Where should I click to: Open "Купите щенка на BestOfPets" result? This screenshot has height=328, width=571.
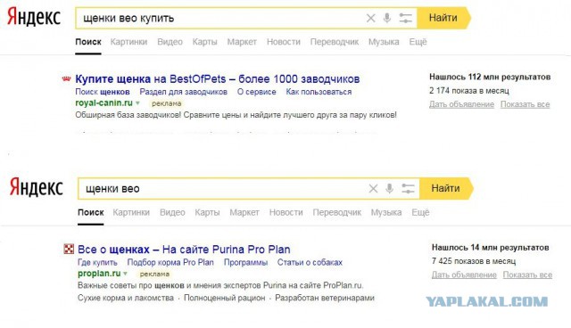218,79
